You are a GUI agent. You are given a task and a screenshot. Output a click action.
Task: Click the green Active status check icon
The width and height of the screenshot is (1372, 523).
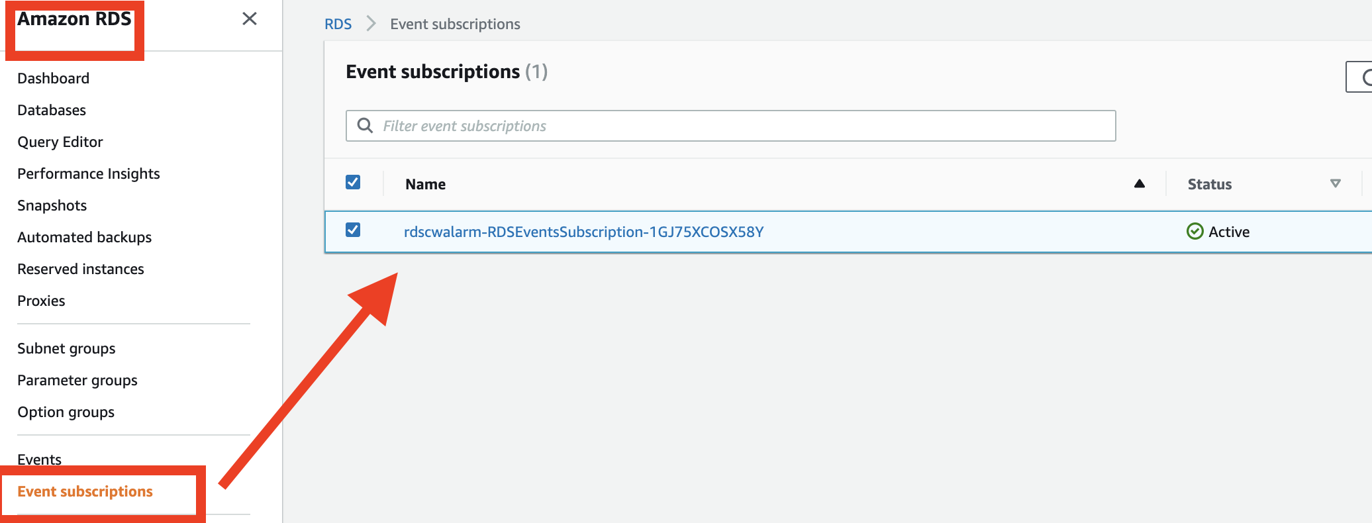pyautogui.click(x=1195, y=231)
